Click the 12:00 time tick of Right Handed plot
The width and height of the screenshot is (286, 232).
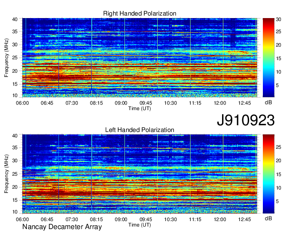(x=220, y=103)
